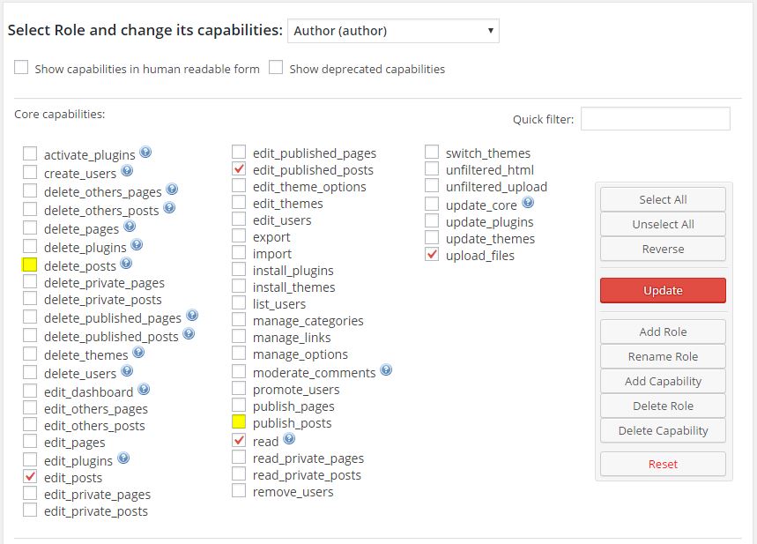Click the edit_theme_options label
This screenshot has height=544, width=757.
click(309, 187)
